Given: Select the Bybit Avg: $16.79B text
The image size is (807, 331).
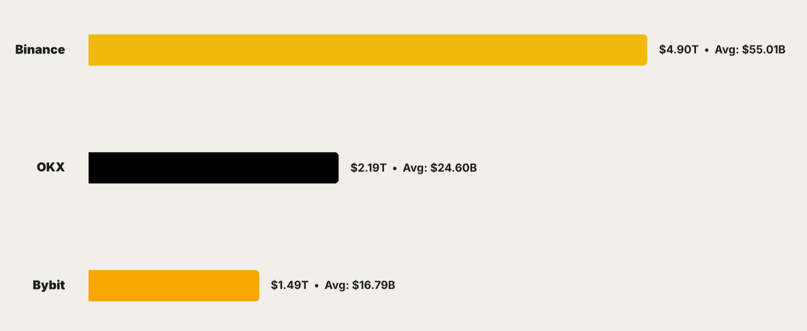Looking at the screenshot, I should coord(360,285).
